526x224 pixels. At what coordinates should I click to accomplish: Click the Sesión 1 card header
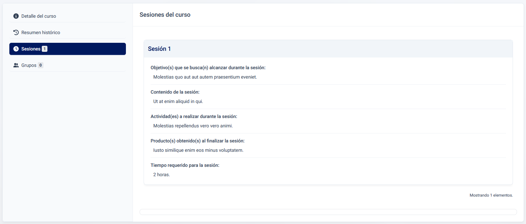coord(328,49)
